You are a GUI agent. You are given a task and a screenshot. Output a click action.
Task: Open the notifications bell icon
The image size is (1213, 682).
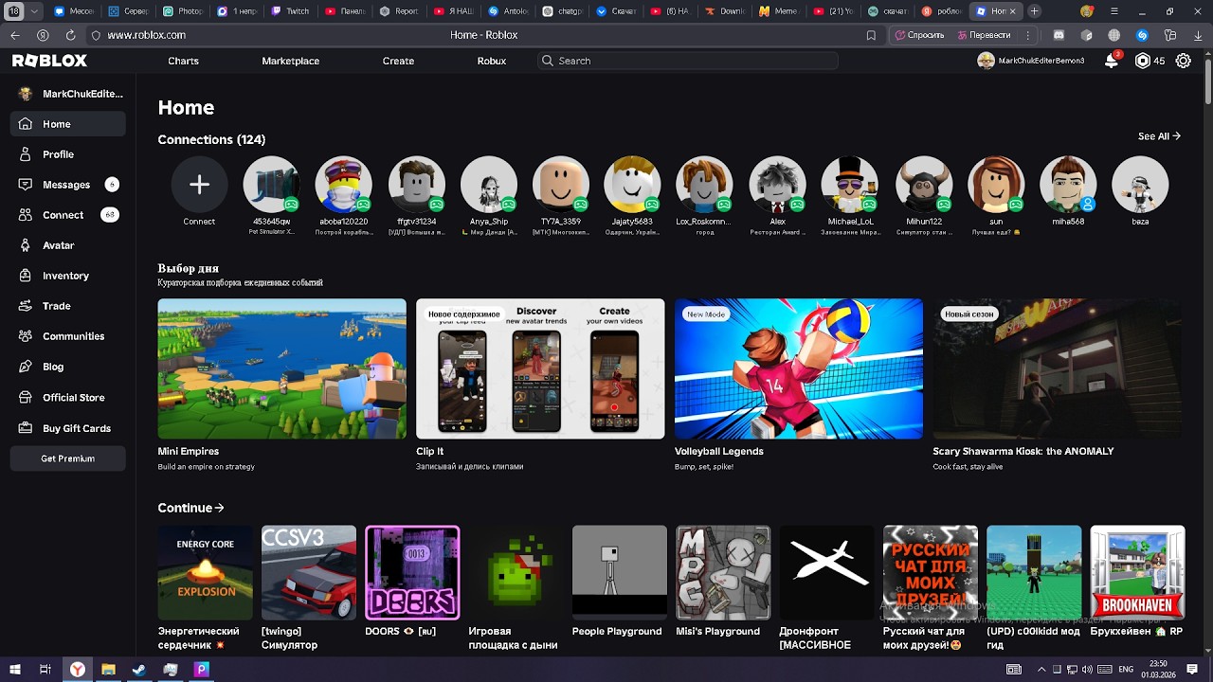(x=1112, y=61)
